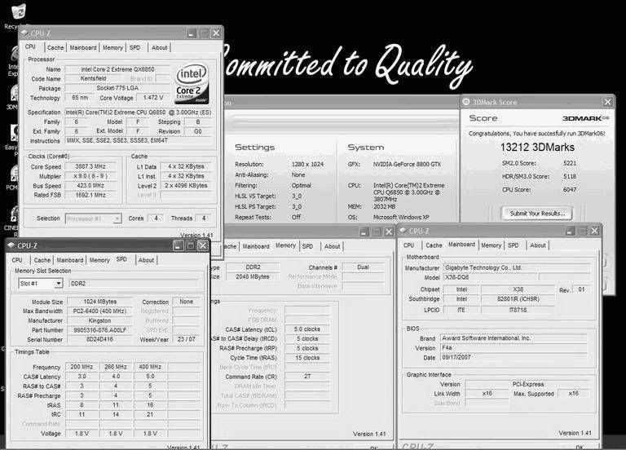The width and height of the screenshot is (626, 450).
Task: Open Mainboard tab in the middle CPU-Z window
Action: [256, 246]
